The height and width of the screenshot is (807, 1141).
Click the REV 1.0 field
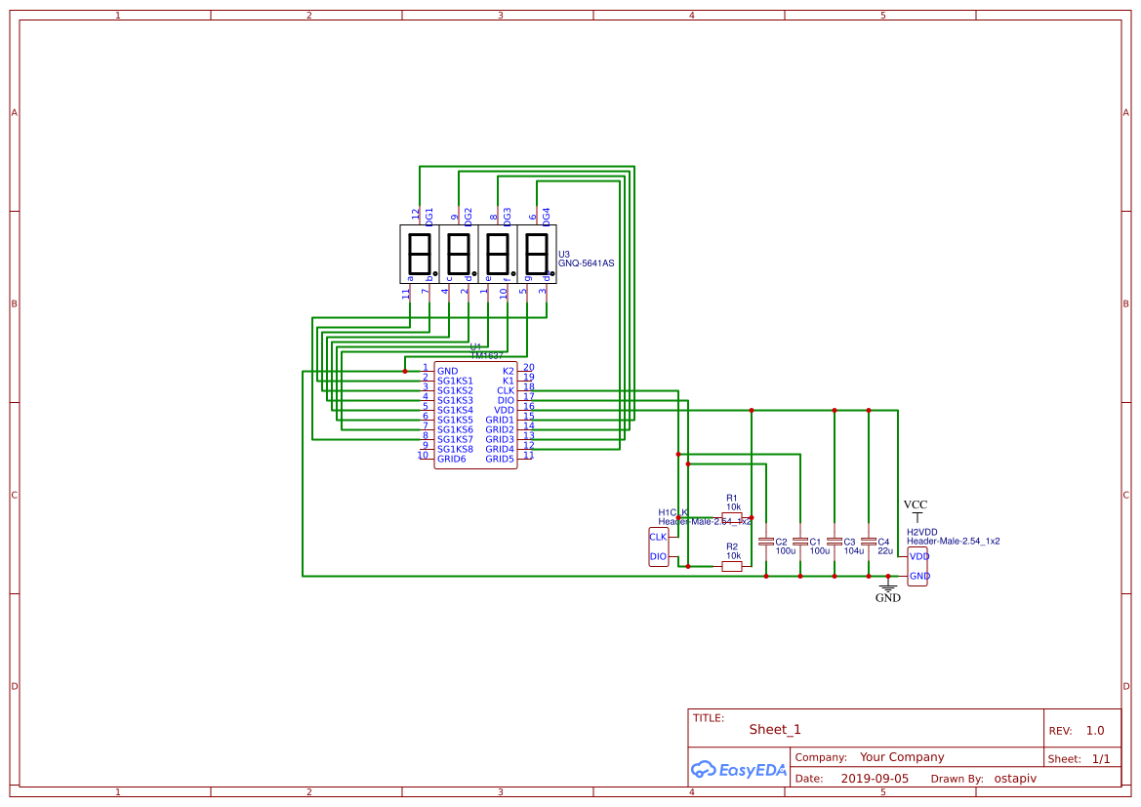coord(1093,730)
